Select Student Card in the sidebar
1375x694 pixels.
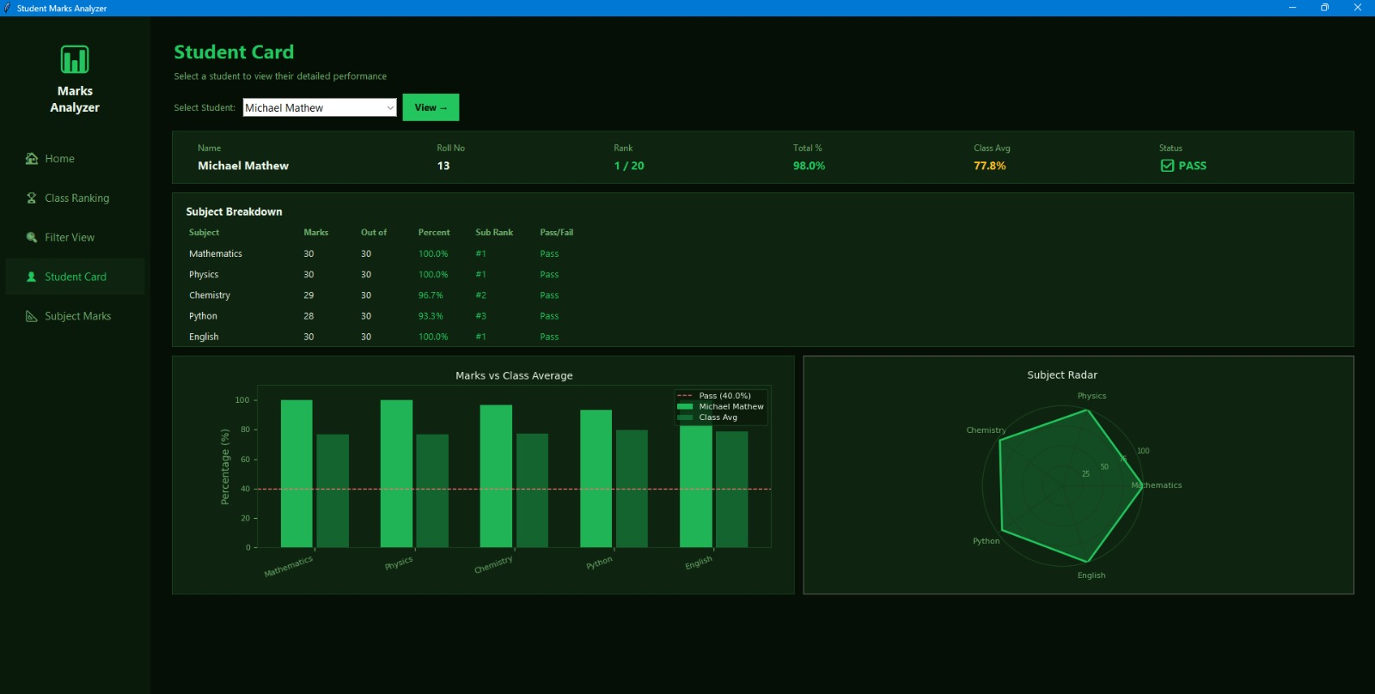(x=75, y=277)
